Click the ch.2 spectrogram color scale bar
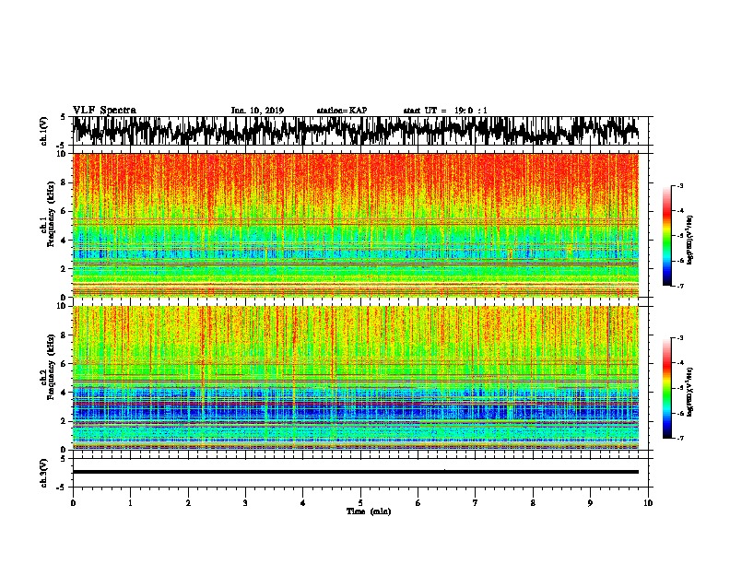 666,388
